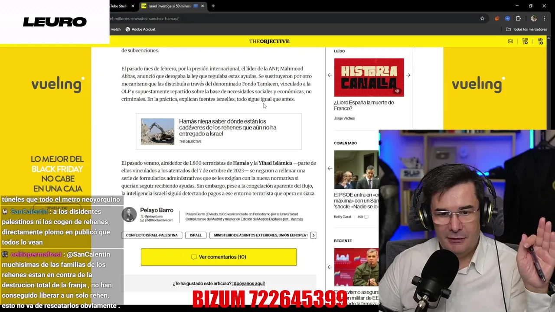
Task: Go to next item in Leído carousel
Action: (408, 75)
